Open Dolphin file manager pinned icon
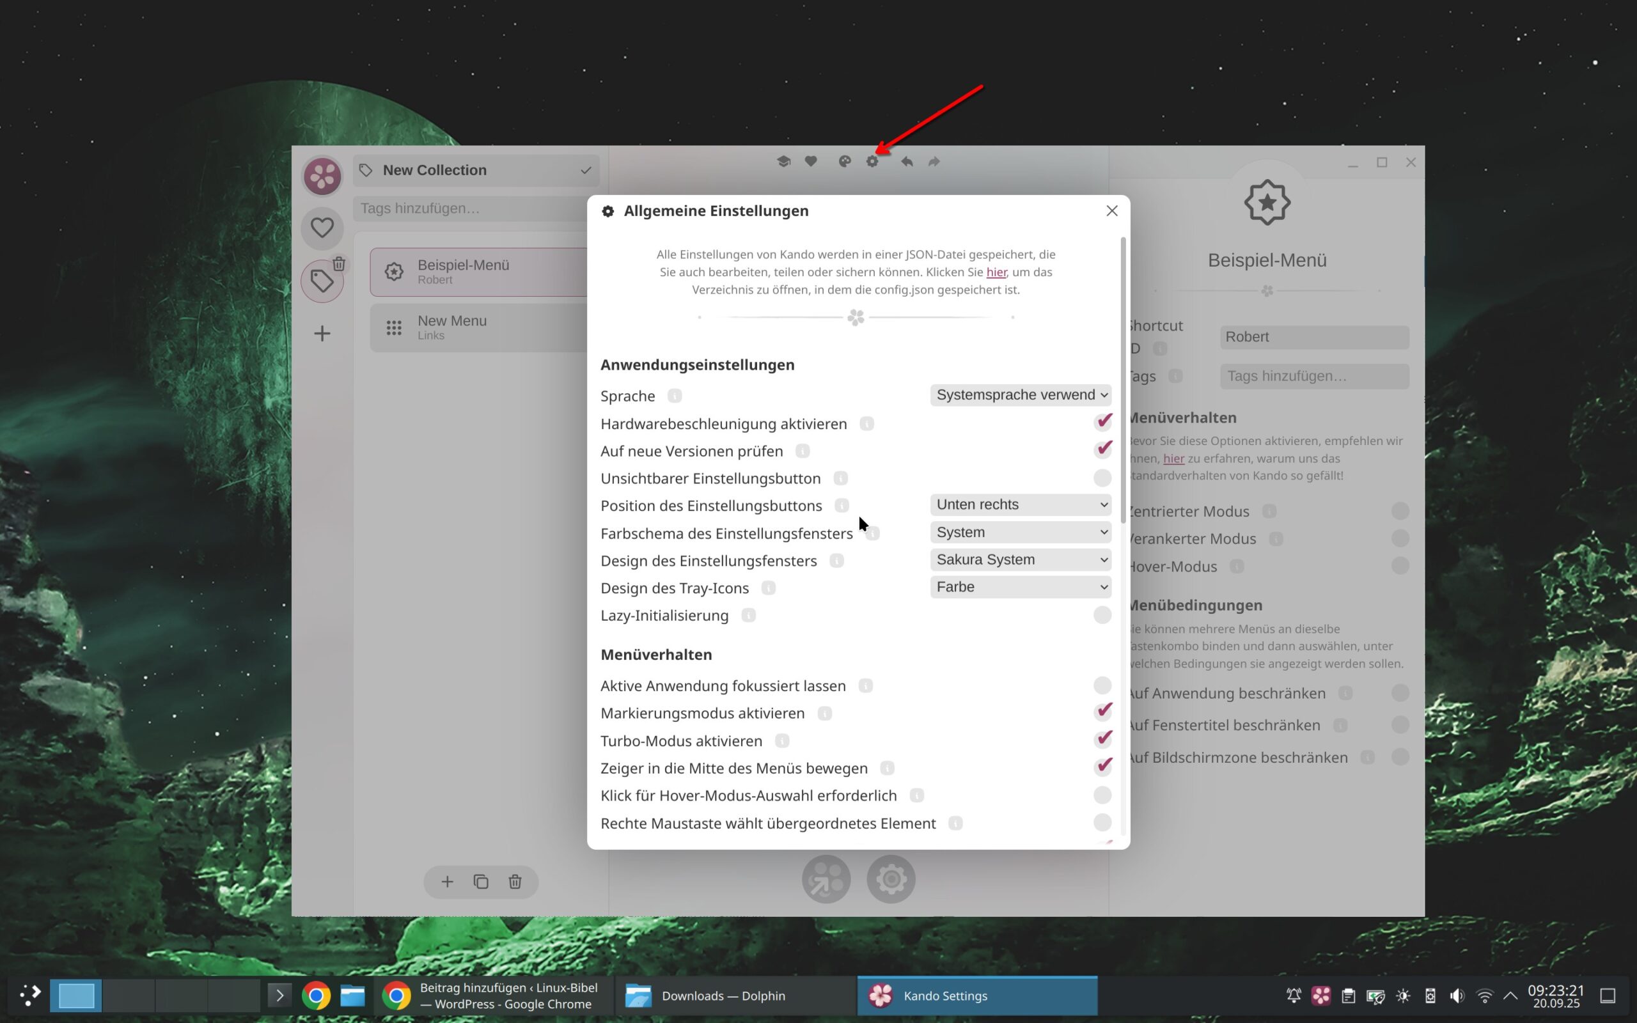The height and width of the screenshot is (1023, 1637). coord(352,996)
